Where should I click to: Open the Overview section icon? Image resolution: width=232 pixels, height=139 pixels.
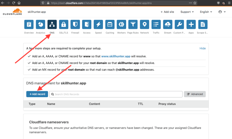point(29,25)
